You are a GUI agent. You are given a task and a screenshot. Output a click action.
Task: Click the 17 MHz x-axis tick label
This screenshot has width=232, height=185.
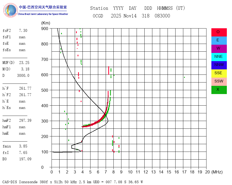(184, 172)
